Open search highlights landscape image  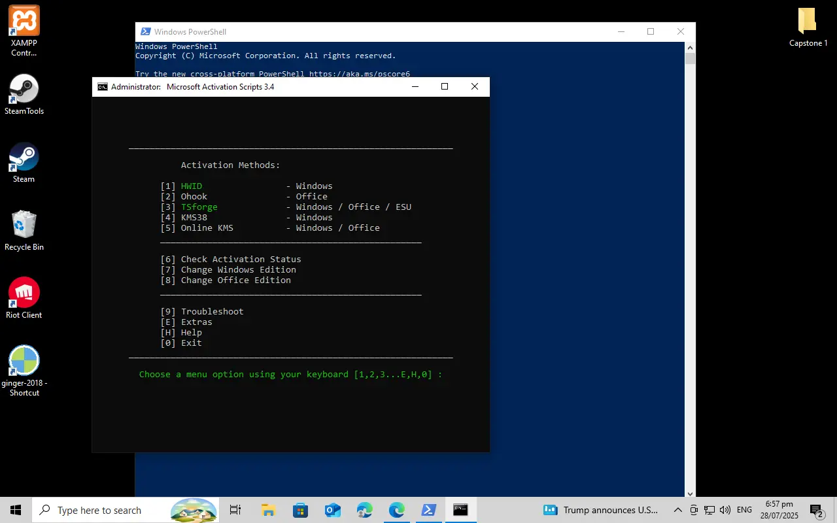(194, 510)
